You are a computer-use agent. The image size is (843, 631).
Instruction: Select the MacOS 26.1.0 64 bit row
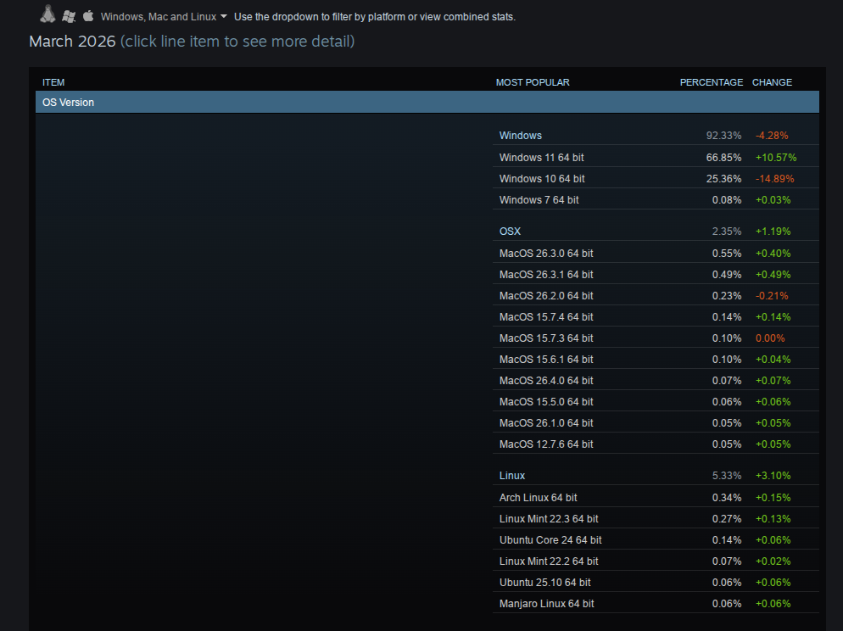[656, 423]
